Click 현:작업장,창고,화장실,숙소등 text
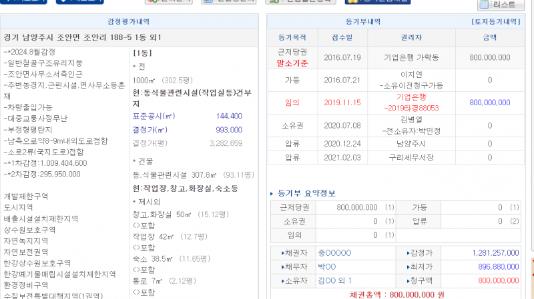Viewport: 534px width, 299px height. 186,188
